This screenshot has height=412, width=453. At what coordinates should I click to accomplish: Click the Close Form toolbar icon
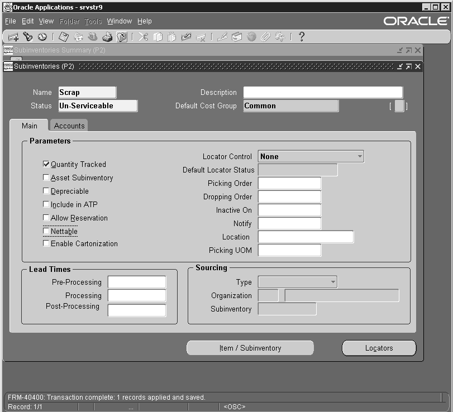click(x=122, y=37)
